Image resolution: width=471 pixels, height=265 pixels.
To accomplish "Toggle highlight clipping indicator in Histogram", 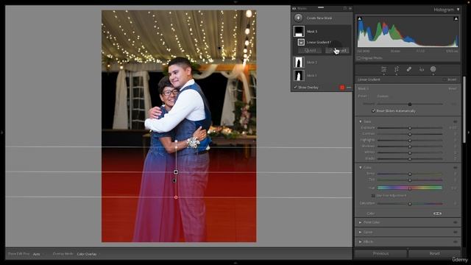I will coord(456,19).
